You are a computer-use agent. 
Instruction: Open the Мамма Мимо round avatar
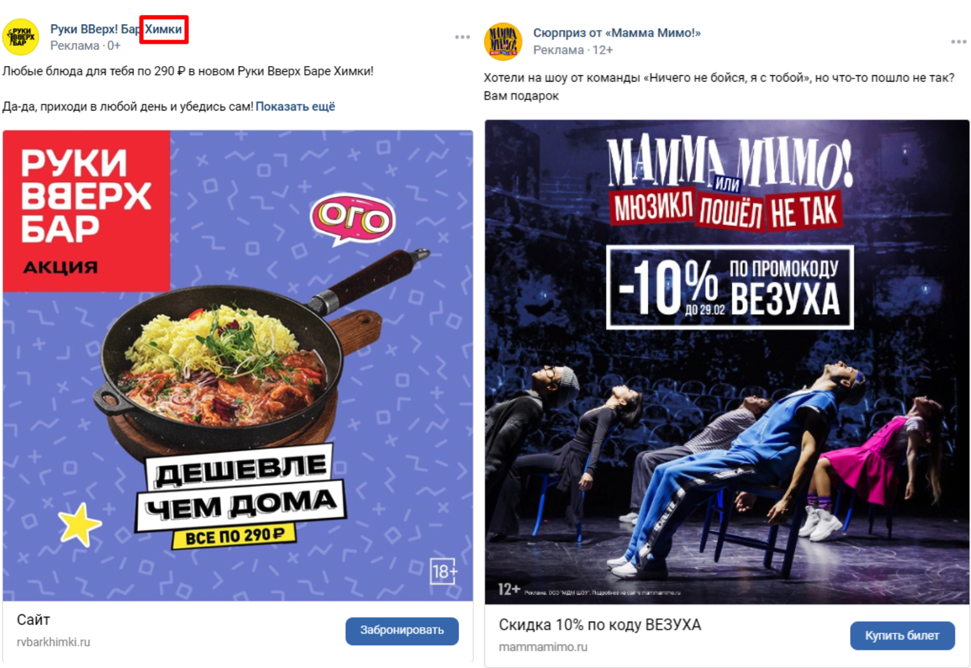tap(503, 41)
